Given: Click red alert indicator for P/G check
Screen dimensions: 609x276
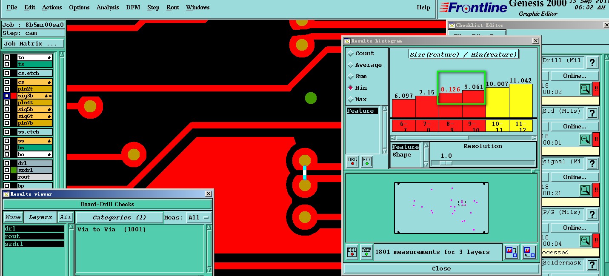Looking at the screenshot, I should pyautogui.click(x=596, y=240).
